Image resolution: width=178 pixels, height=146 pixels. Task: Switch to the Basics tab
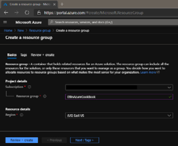click(12, 55)
